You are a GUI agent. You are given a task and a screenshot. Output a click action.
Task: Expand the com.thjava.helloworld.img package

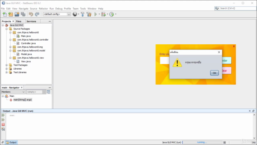[x=10, y=47]
